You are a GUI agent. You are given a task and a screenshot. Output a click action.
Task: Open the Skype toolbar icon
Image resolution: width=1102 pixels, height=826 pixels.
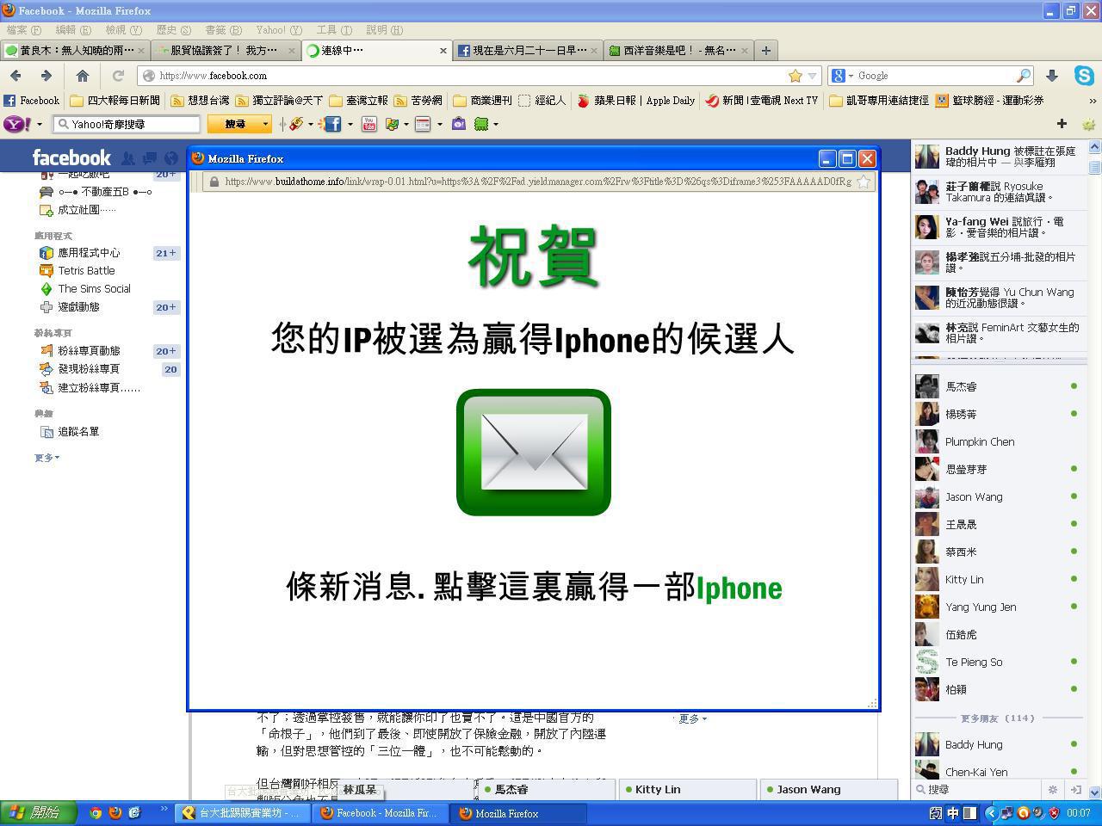(1084, 76)
